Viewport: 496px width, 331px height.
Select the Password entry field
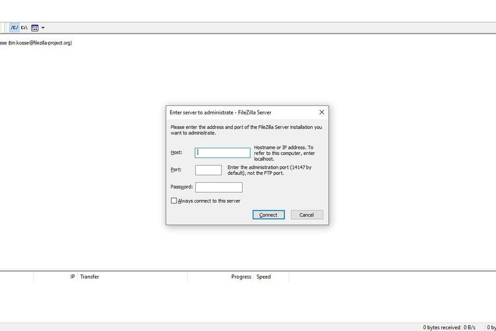[x=218, y=187]
